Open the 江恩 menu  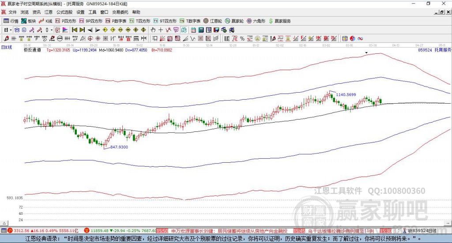(49, 12)
